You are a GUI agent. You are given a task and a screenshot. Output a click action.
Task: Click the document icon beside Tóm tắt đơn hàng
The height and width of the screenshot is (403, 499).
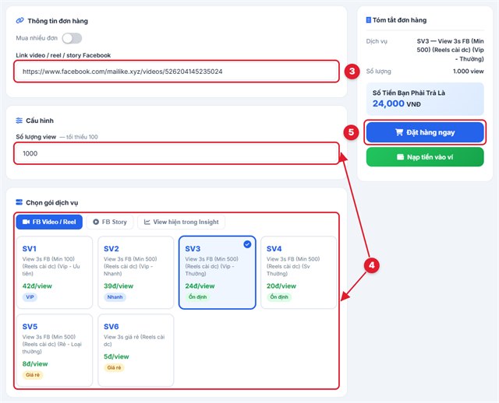(369, 20)
